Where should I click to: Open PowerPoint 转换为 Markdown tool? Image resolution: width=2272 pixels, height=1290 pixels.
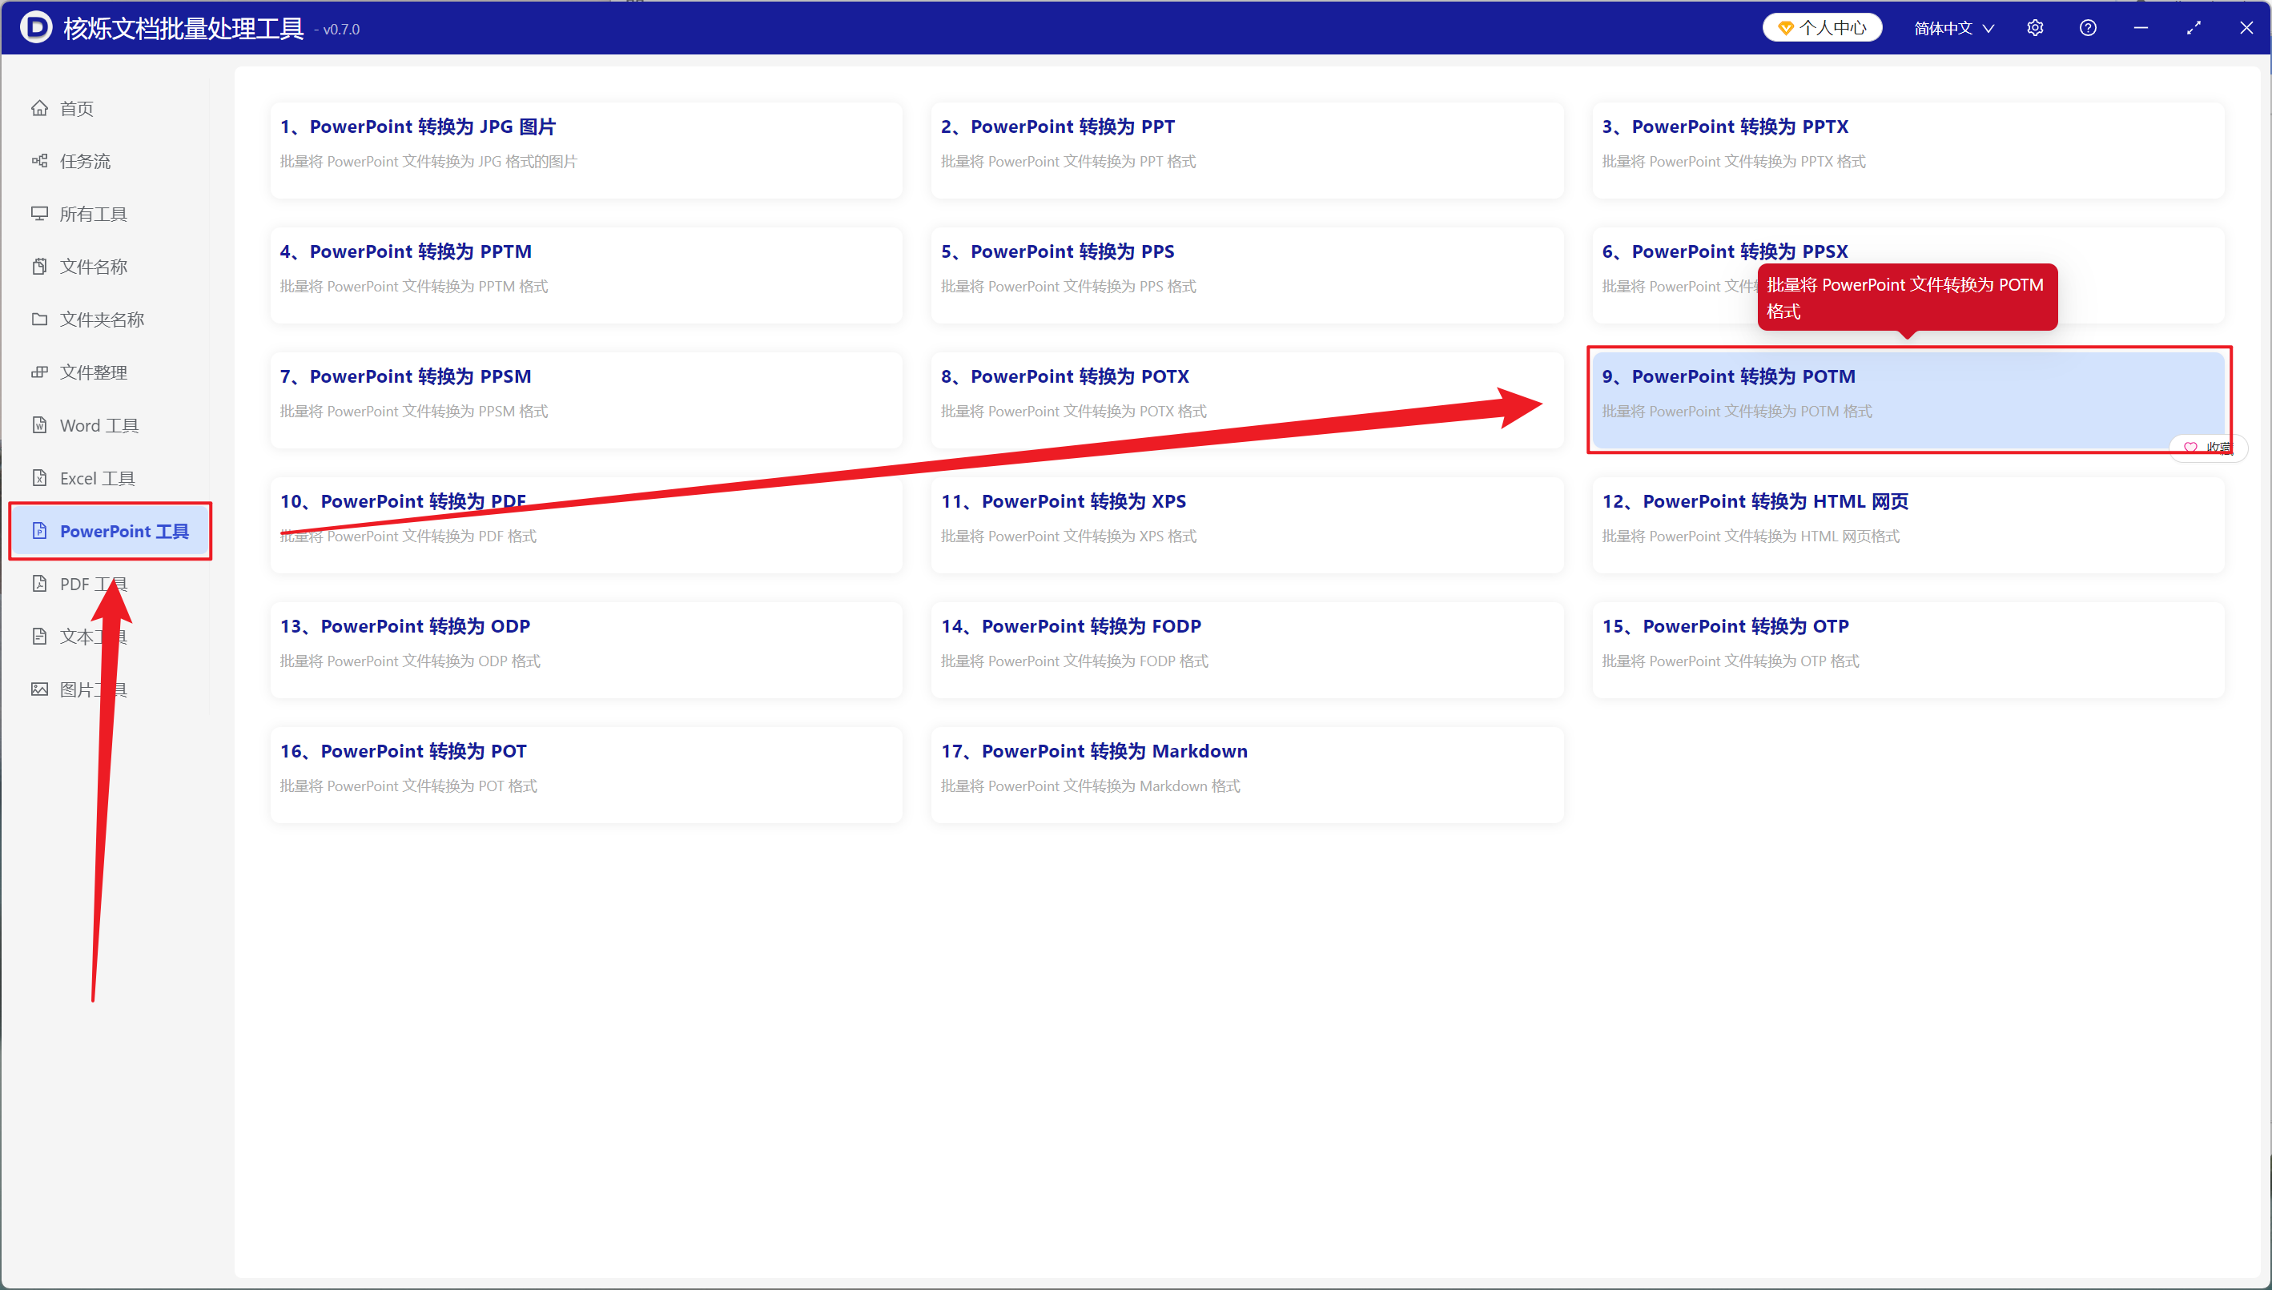pos(1248,775)
